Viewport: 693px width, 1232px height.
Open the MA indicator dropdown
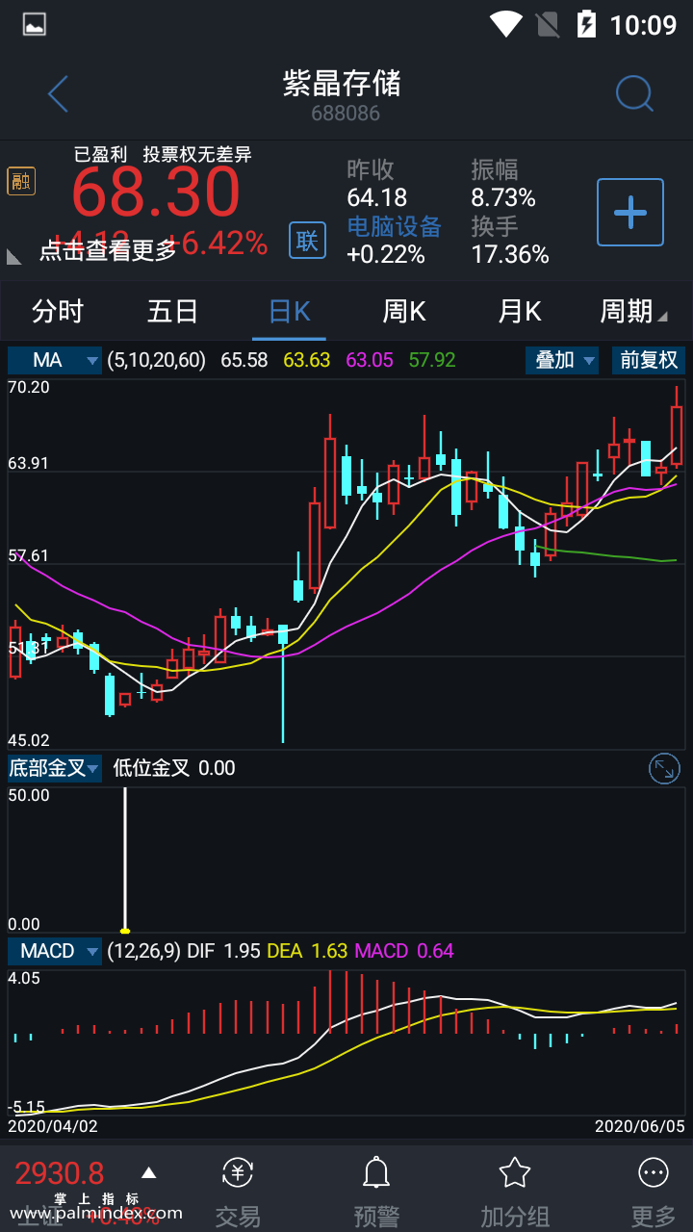tap(55, 360)
